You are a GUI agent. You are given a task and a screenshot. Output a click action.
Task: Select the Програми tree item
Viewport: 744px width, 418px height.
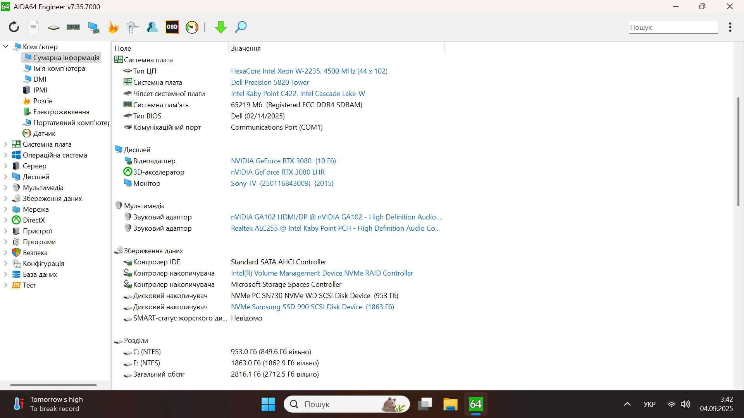click(x=34, y=242)
